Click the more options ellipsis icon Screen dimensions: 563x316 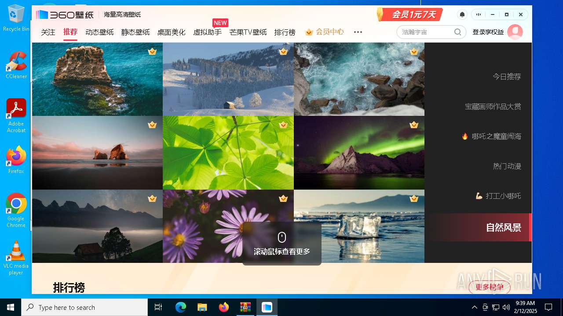(x=358, y=32)
